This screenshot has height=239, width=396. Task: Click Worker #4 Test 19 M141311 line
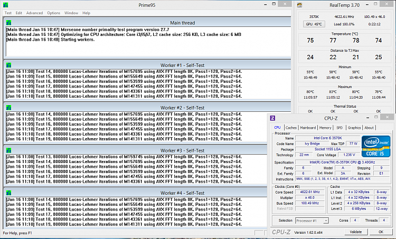124,224
